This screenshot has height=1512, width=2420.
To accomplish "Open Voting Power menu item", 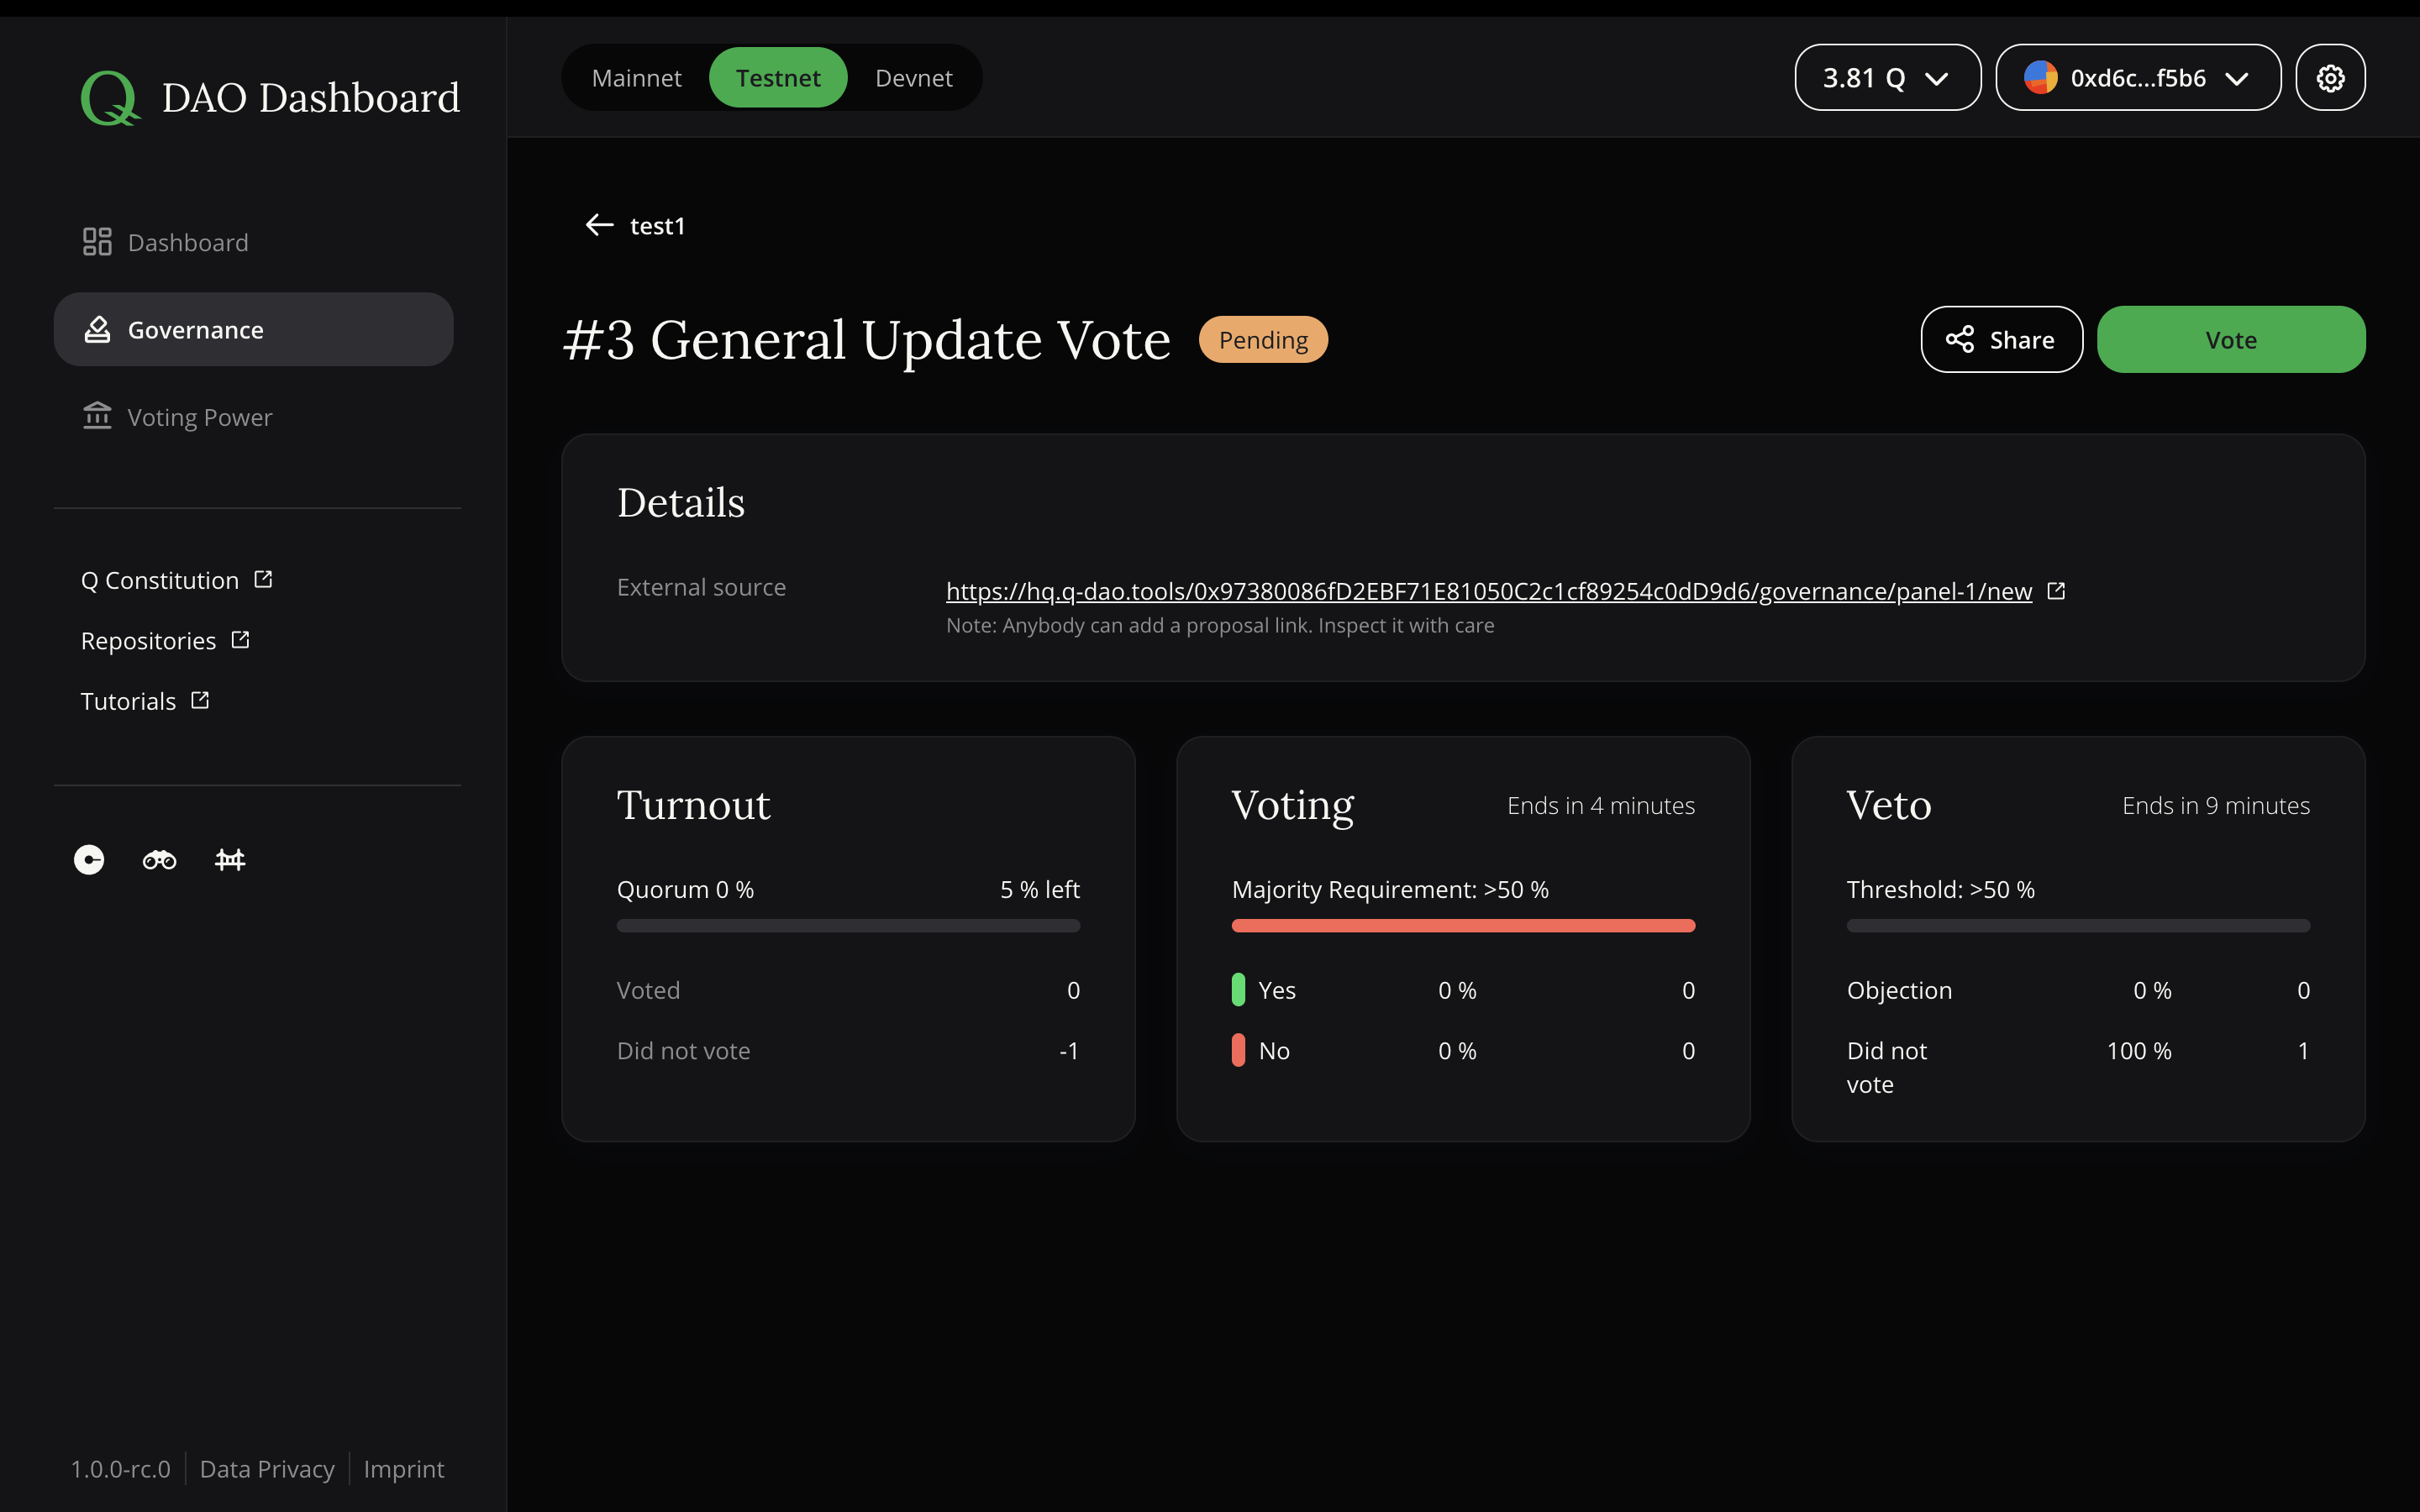I will pyautogui.click(x=199, y=417).
